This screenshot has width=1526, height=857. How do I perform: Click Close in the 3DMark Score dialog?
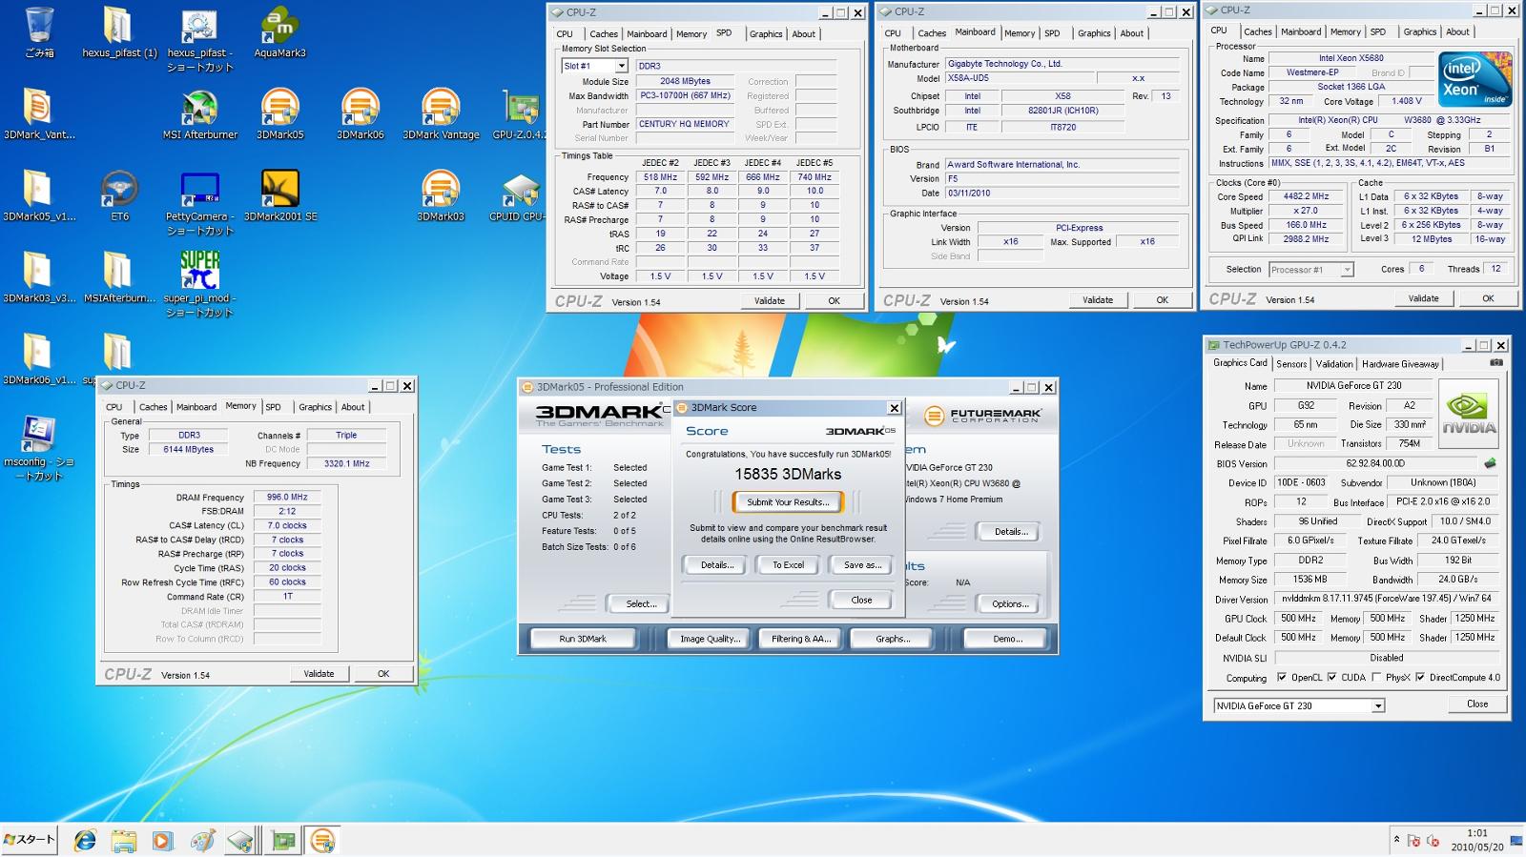861,601
